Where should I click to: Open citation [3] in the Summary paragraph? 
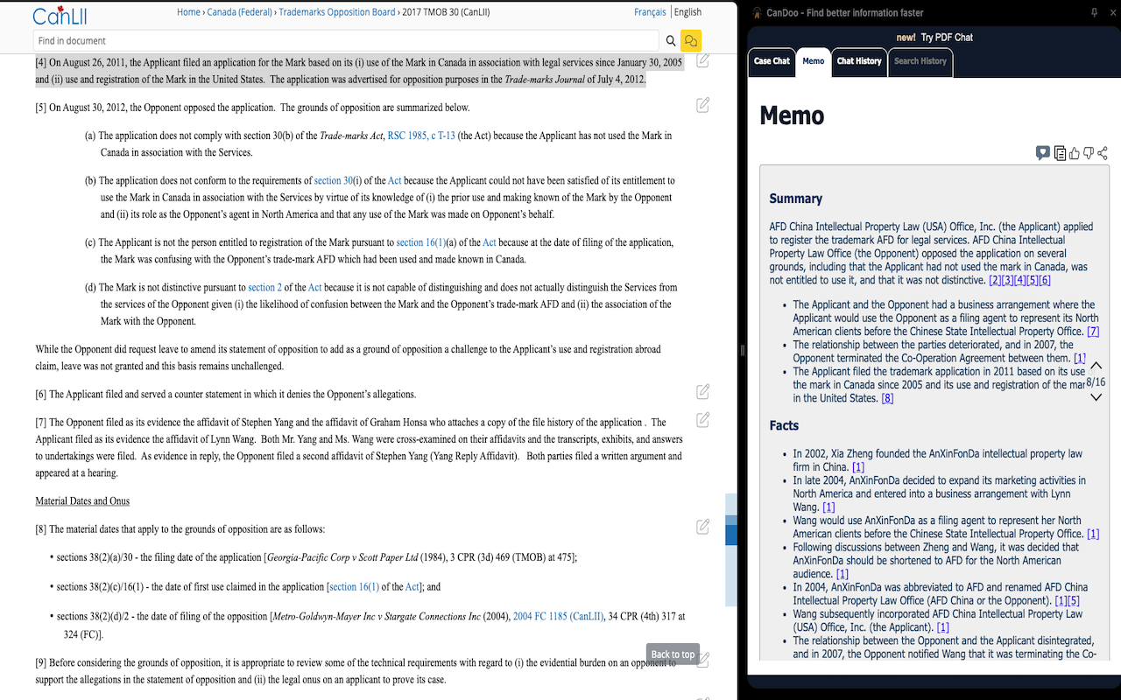(x=1007, y=280)
